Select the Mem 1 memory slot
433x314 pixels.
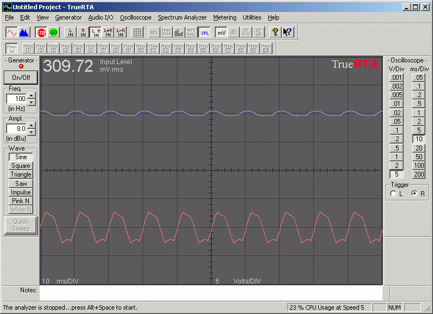pos(28,48)
